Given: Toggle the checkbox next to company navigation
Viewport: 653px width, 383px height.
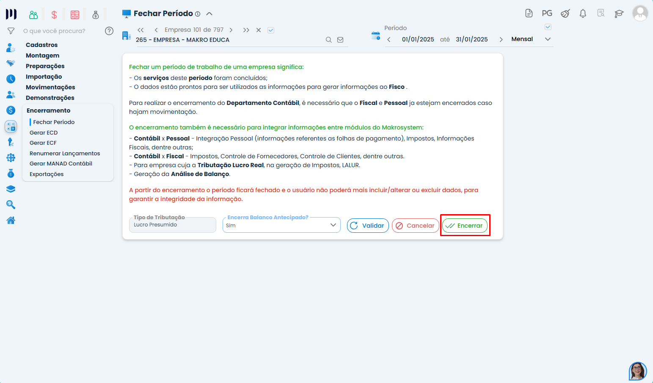Looking at the screenshot, I should [x=271, y=30].
